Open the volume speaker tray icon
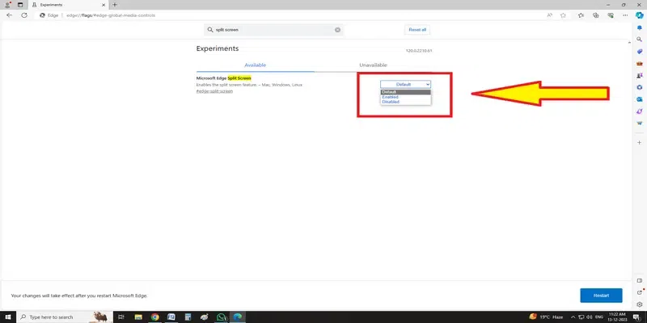647x323 pixels. [x=591, y=317]
